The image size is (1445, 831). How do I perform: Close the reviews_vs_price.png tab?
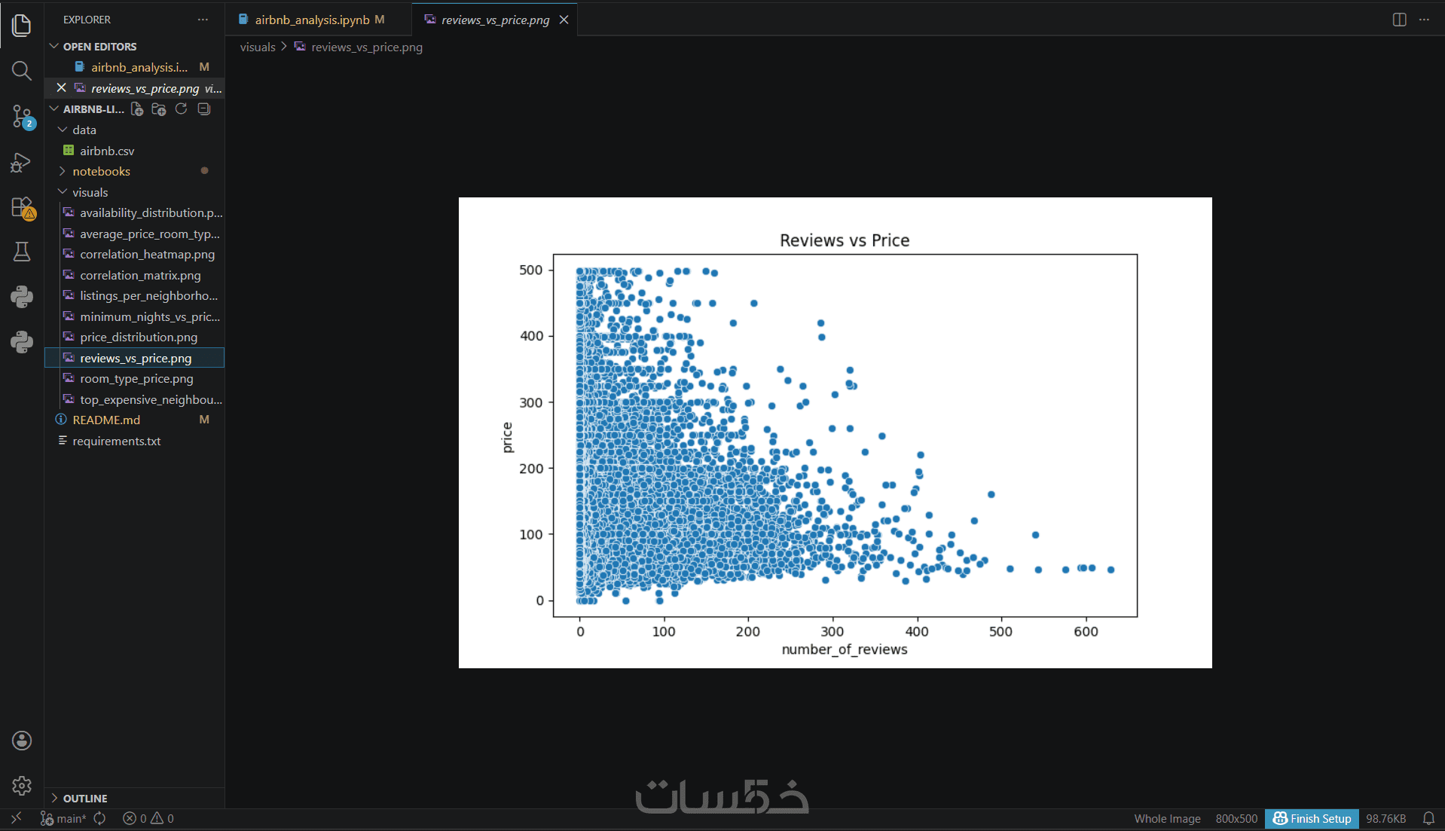[564, 20]
